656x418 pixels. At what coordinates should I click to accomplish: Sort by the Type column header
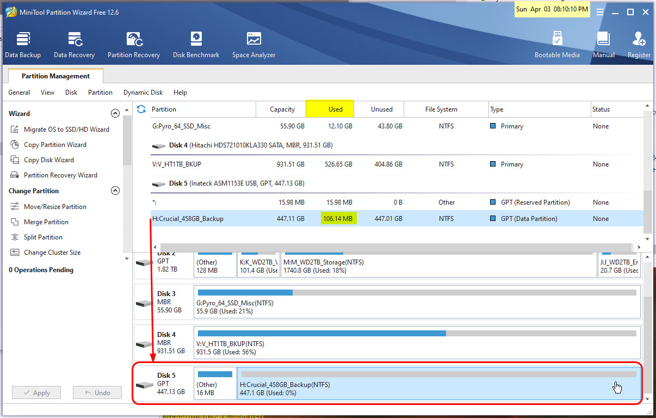click(539, 109)
